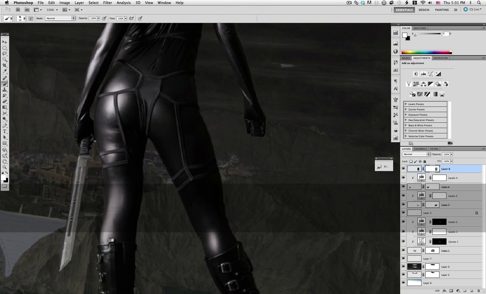Switch to Painting workspace
This screenshot has width=486, height=294.
click(x=442, y=10)
